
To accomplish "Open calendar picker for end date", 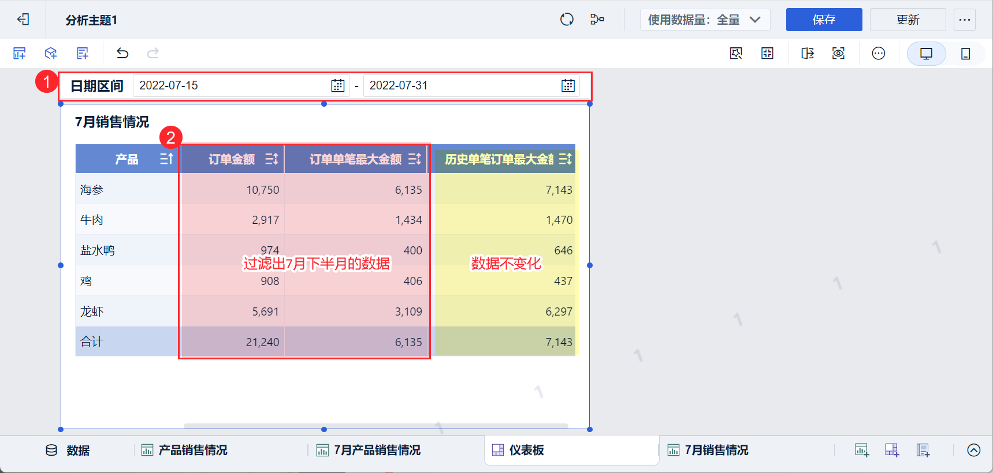I will point(568,85).
